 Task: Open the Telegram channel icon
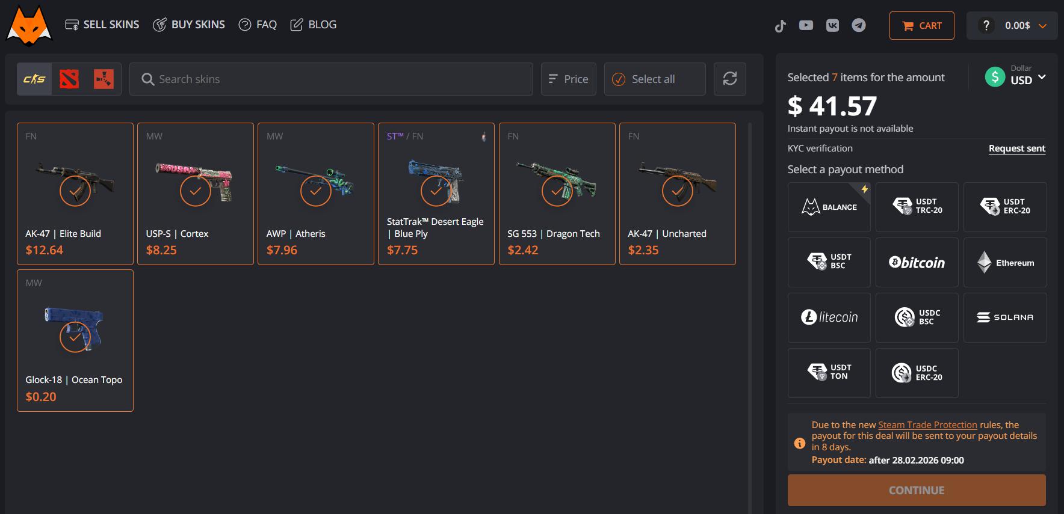pyautogui.click(x=859, y=25)
